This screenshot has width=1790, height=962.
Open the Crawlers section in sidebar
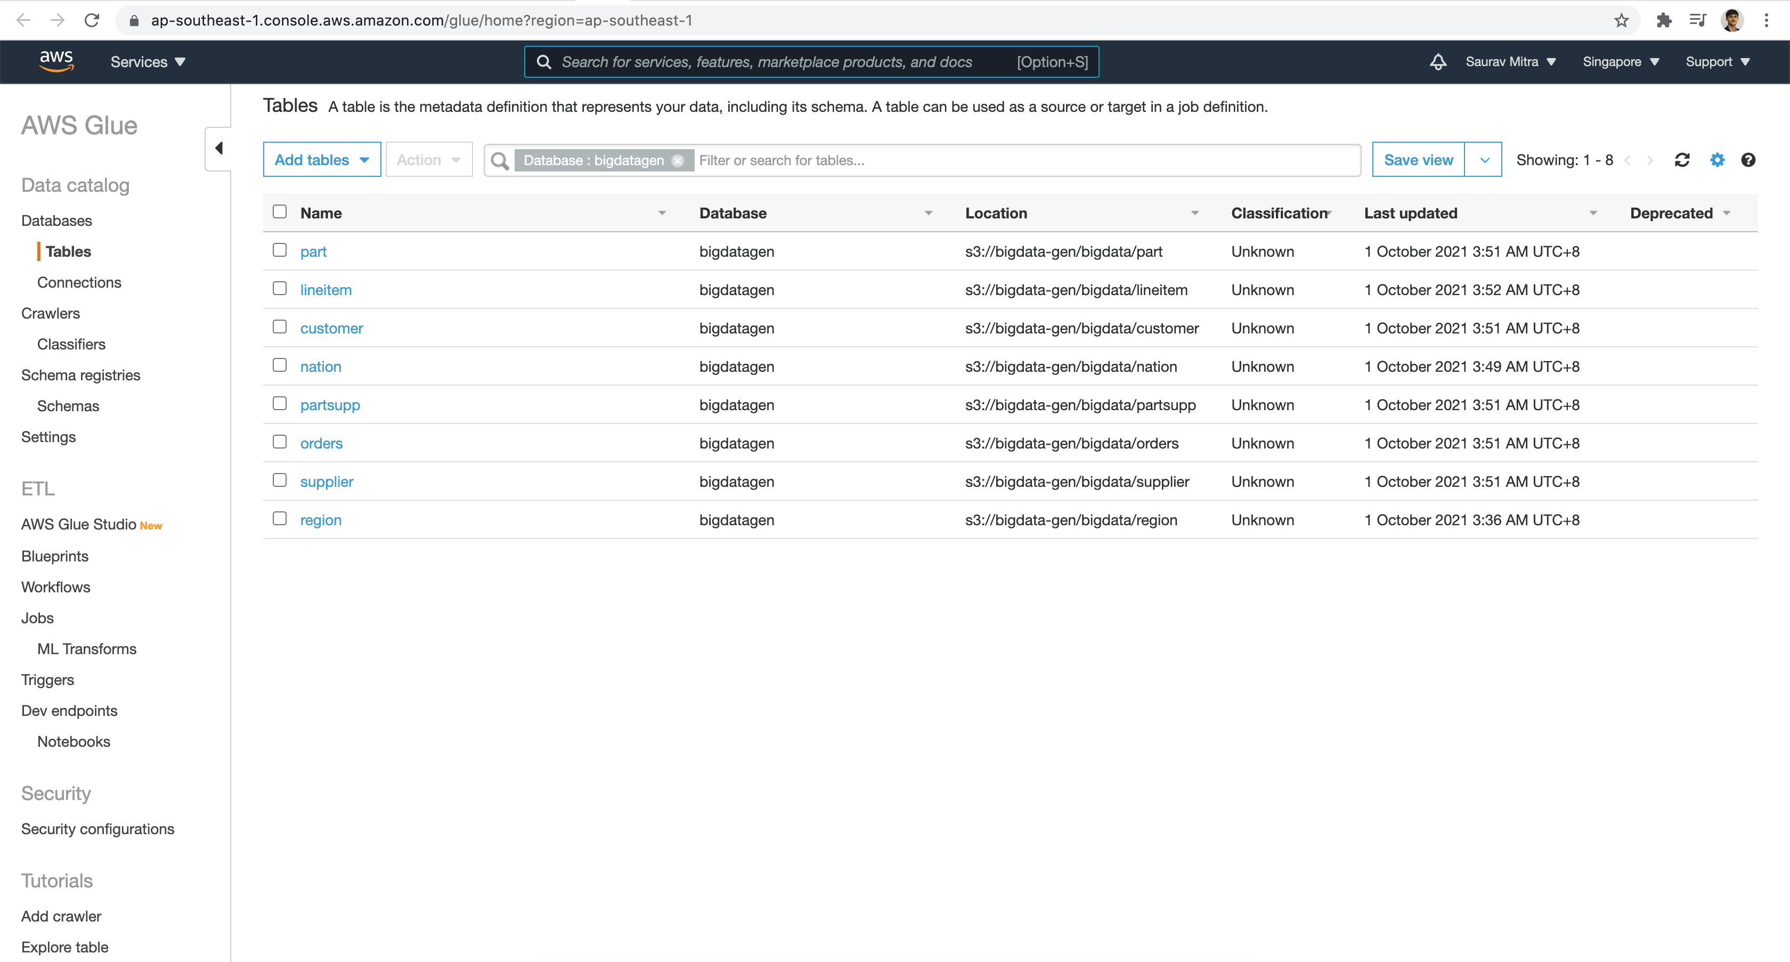(x=50, y=313)
